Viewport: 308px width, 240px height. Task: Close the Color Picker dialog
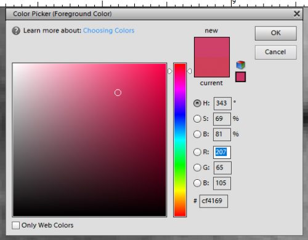(x=297, y=14)
